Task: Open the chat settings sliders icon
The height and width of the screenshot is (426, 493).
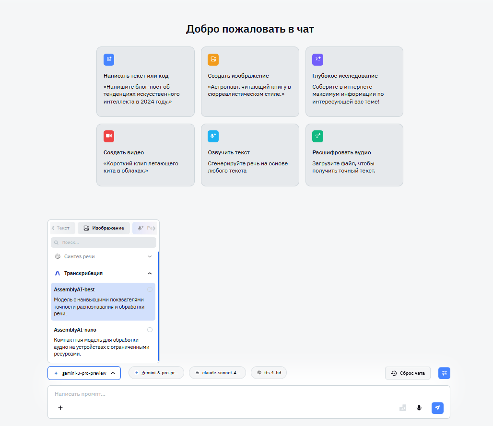Action: coord(444,373)
